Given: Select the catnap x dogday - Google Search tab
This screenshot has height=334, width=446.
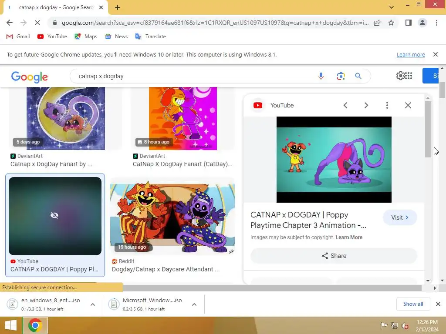Looking at the screenshot, I should [x=56, y=8].
